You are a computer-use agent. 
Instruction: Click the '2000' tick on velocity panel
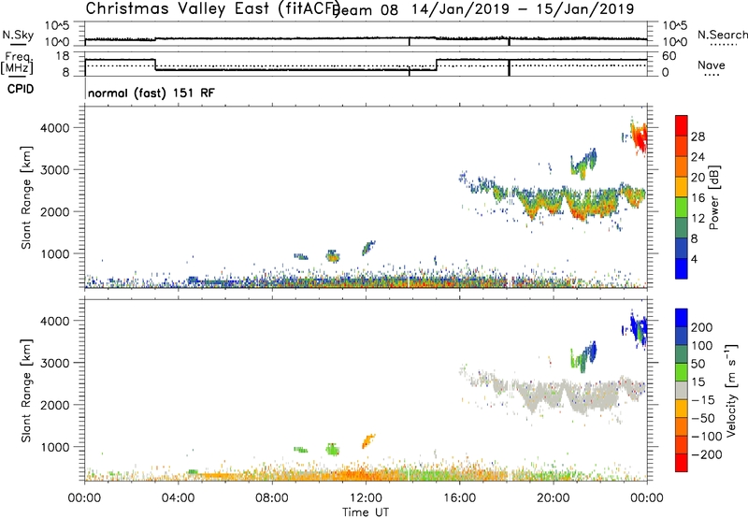pyautogui.click(x=55, y=405)
